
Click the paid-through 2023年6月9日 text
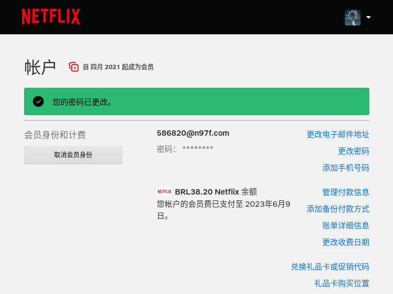(224, 210)
